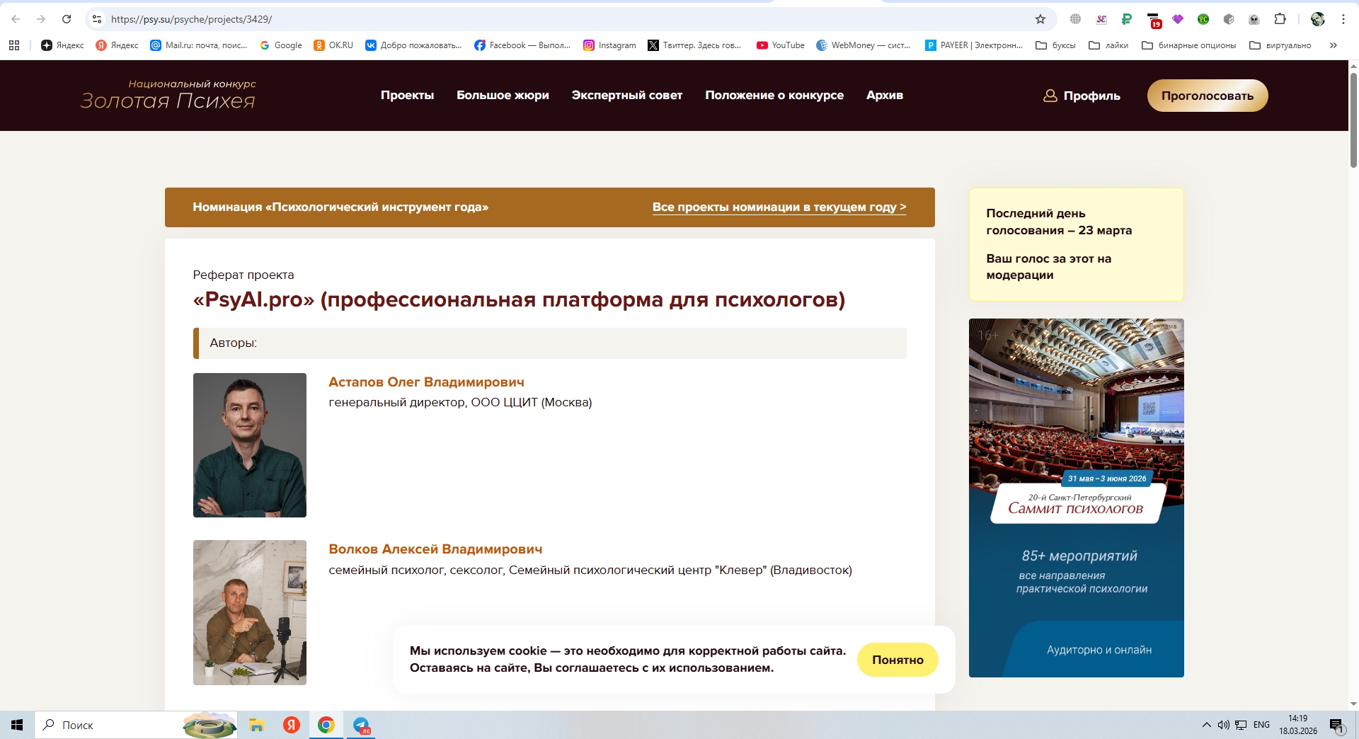Image resolution: width=1359 pixels, height=739 pixels.
Task: Open the green PC extension icon
Action: tap(1203, 19)
